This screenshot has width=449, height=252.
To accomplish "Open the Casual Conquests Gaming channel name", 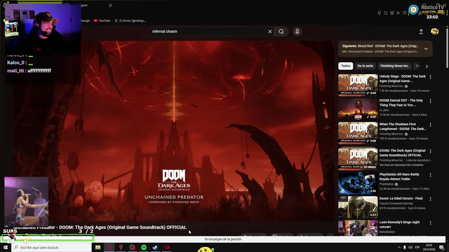I will pyautogui.click(x=396, y=203).
